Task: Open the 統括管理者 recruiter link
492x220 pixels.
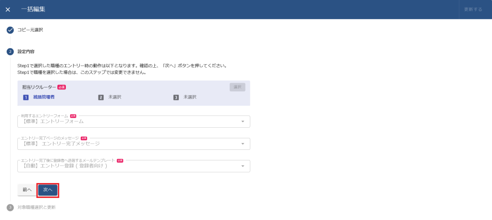Action: coord(44,97)
